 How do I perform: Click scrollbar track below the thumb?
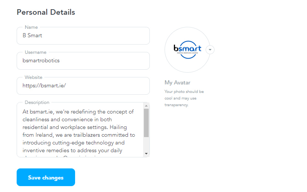[146, 144]
